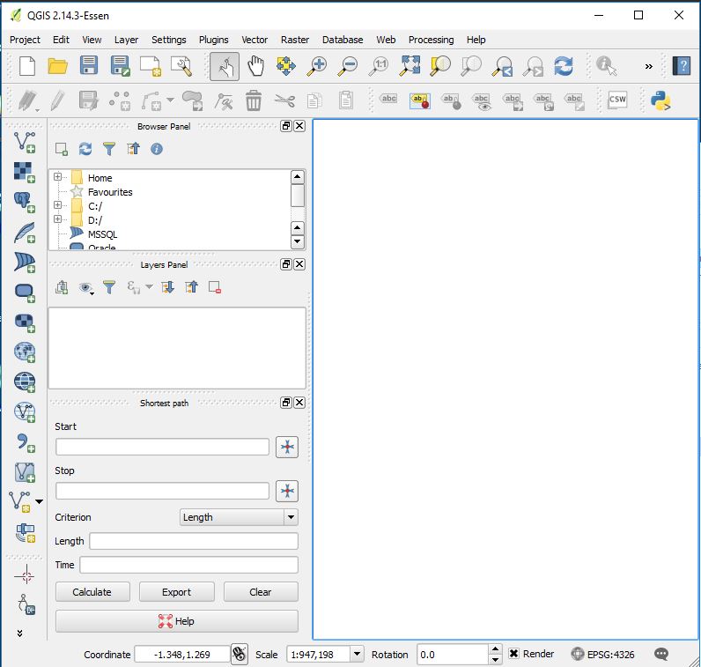Expand the C:/ drive node
The image size is (701, 667).
[x=57, y=205]
